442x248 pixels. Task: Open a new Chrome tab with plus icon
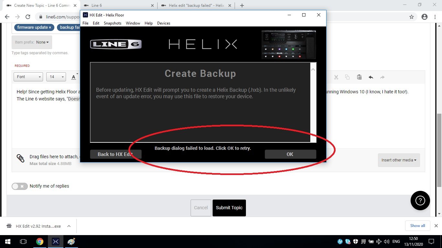pyautogui.click(x=242, y=5)
